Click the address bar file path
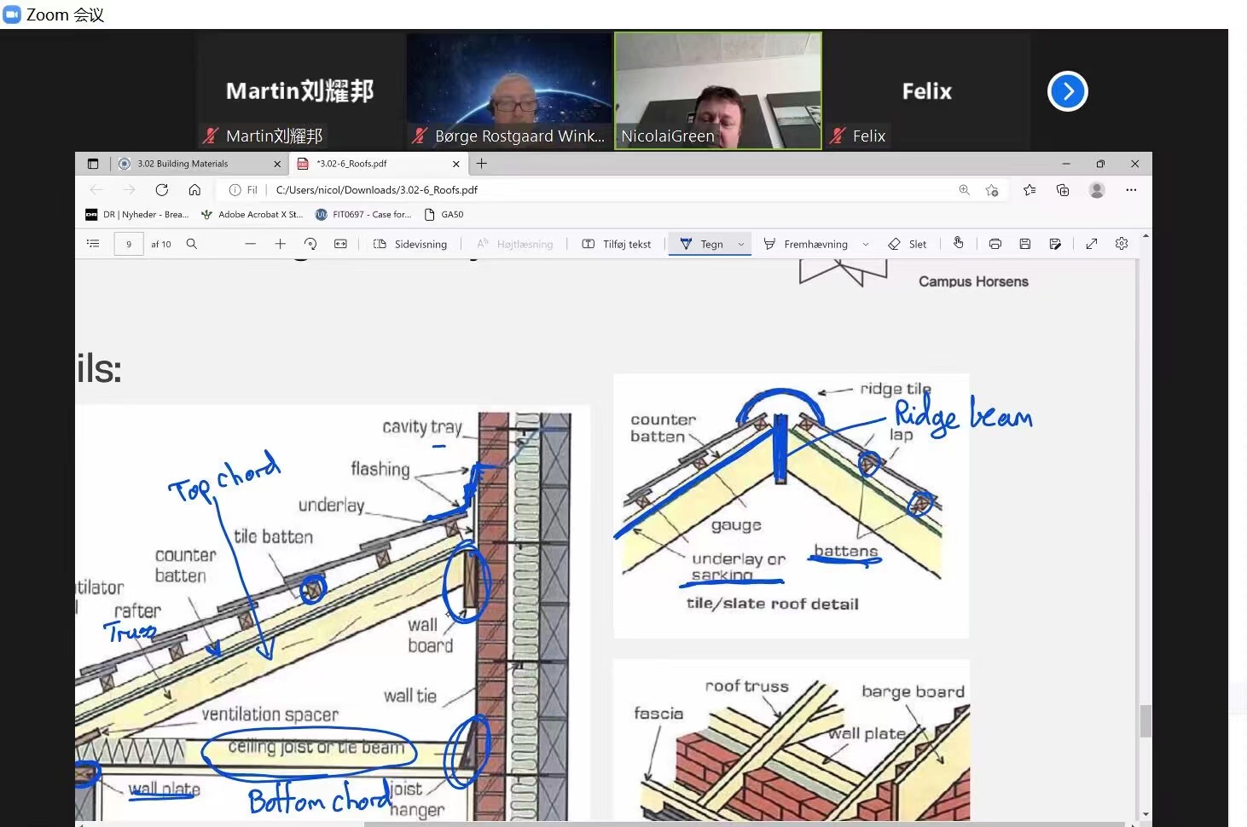Viewport: 1247px width, 827px height. click(376, 190)
